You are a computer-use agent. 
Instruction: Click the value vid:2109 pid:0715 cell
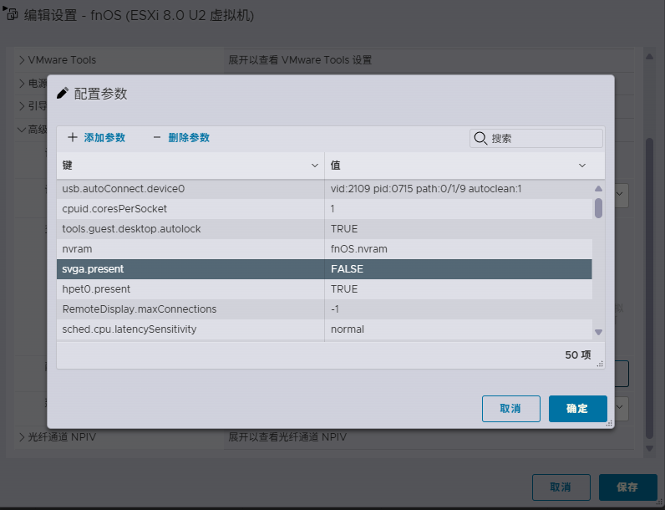426,189
